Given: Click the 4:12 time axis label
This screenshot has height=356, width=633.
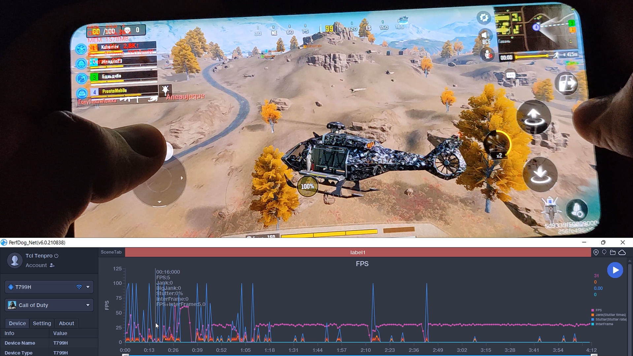Looking at the screenshot, I should point(591,350).
